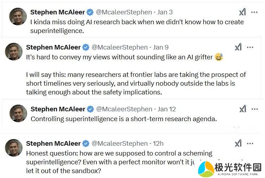Click verified badge on the 12h tweet
The width and height of the screenshot is (265, 178).
86,143
